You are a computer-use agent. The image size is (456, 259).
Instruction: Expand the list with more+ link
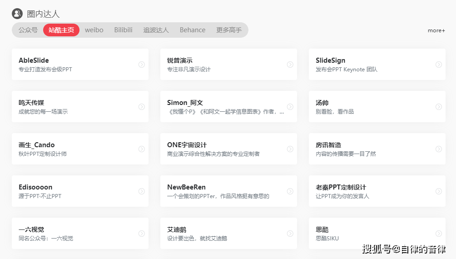click(x=436, y=30)
